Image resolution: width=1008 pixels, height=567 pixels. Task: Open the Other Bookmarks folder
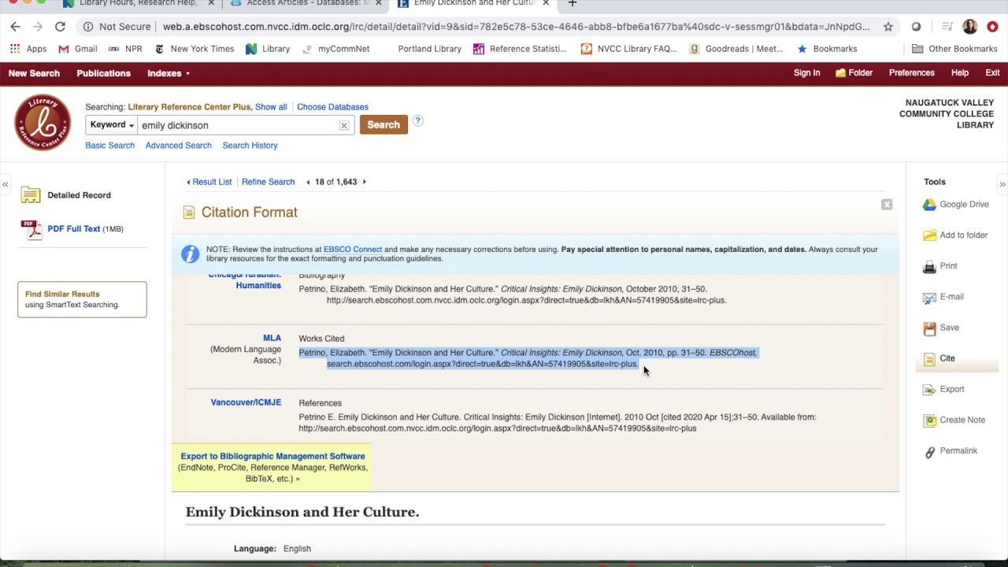click(x=954, y=49)
